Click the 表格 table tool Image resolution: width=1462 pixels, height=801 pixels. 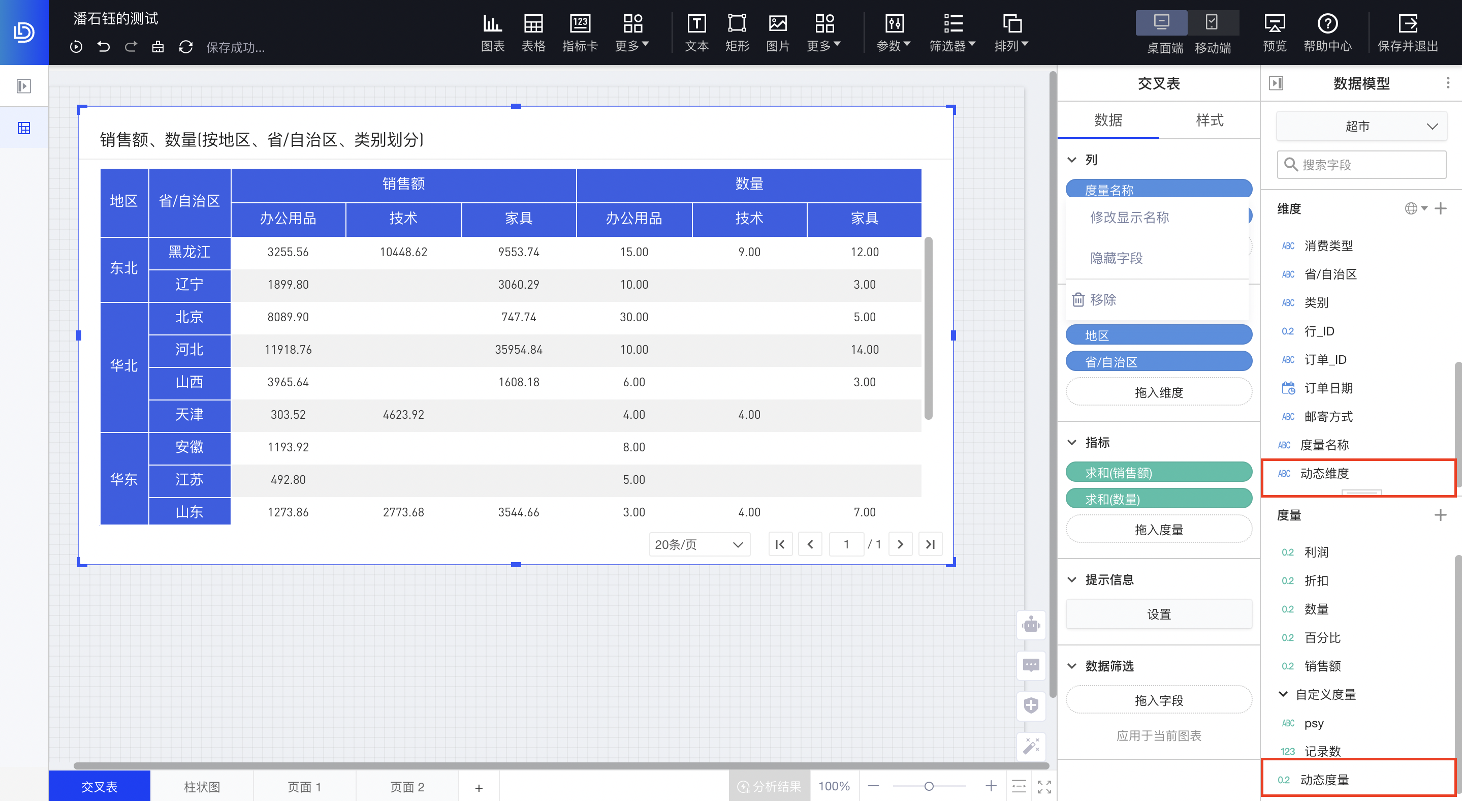click(533, 33)
